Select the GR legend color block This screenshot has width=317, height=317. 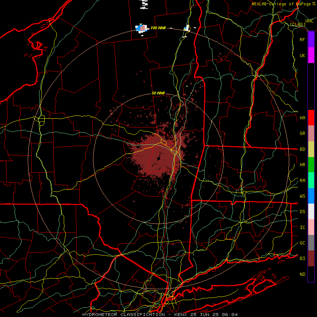tap(311, 133)
